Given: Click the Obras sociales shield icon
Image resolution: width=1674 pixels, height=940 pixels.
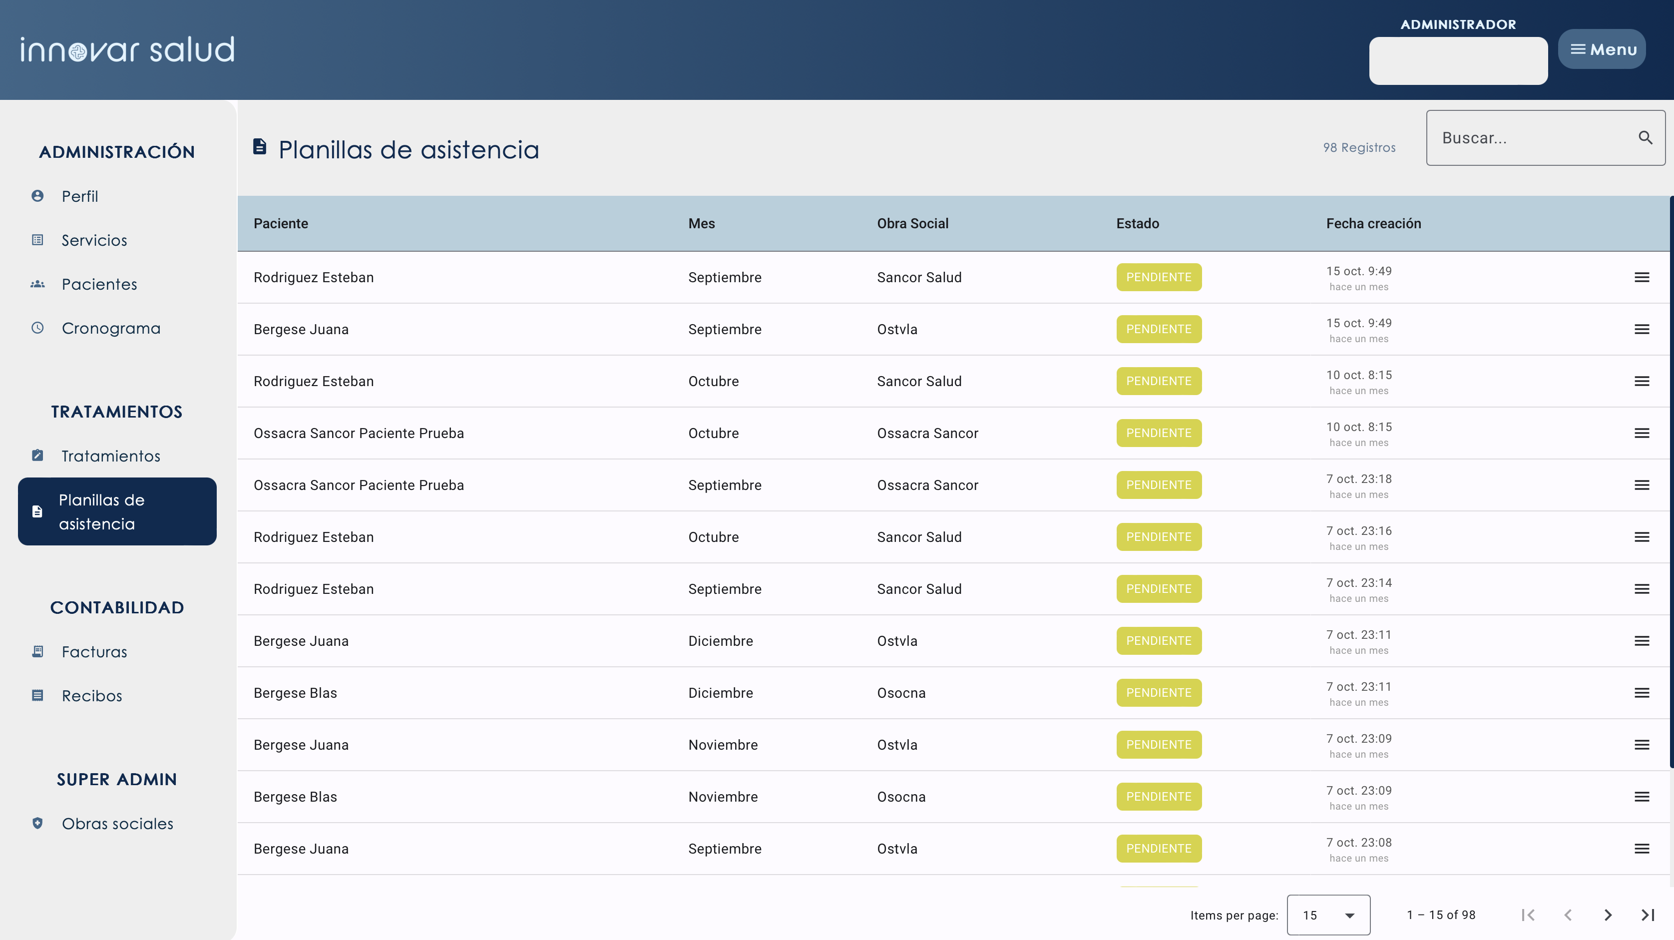Looking at the screenshot, I should coord(37,823).
